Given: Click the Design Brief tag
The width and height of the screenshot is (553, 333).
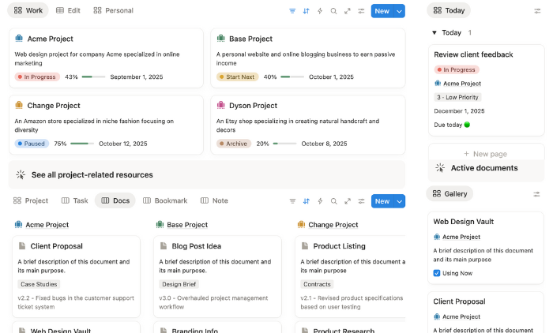Looking at the screenshot, I should 179,284.
